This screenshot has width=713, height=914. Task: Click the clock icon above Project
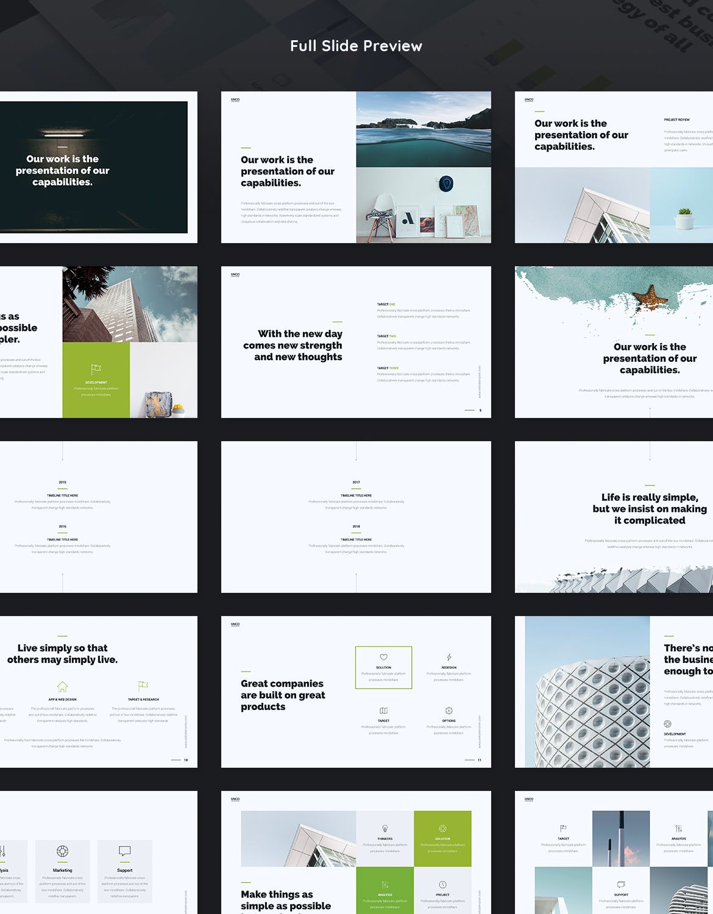(x=442, y=884)
